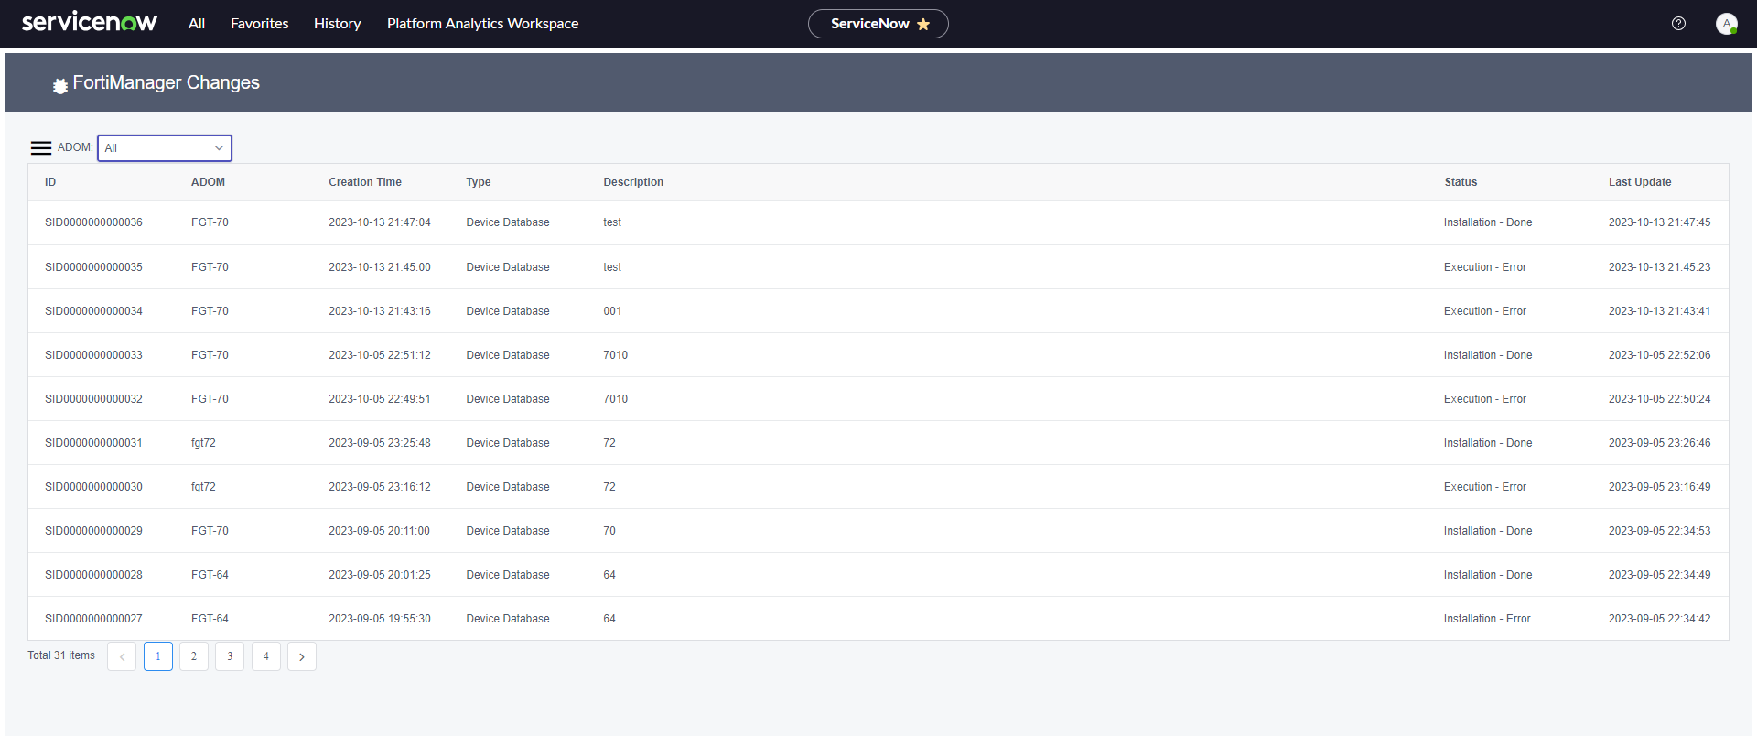The width and height of the screenshot is (1757, 736).
Task: Click Device Database type for SID0000000000029
Action: (508, 531)
